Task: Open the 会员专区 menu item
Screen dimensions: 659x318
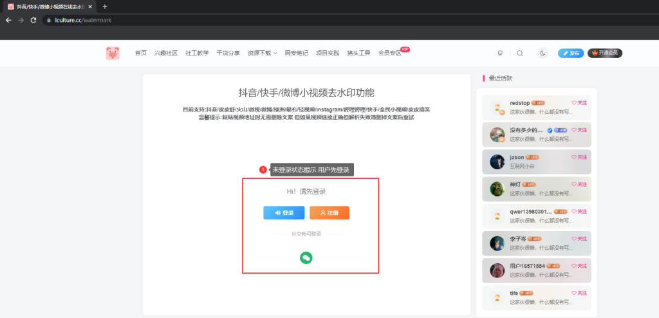Action: 390,53
